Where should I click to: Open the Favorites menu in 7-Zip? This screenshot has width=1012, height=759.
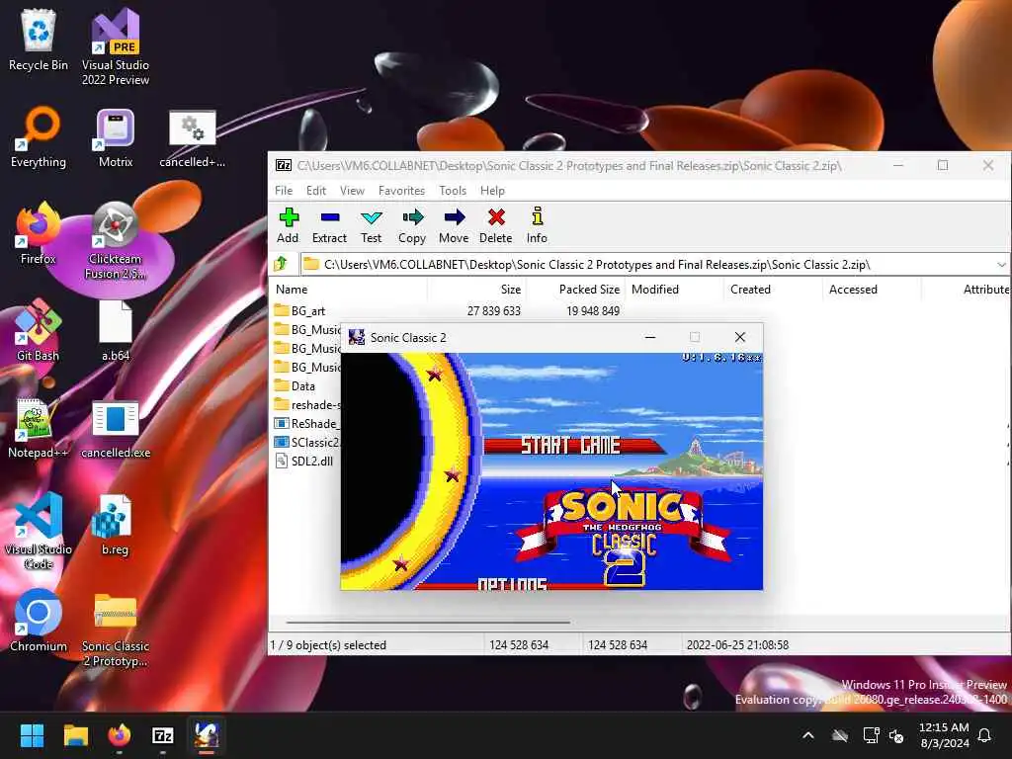coord(401,191)
